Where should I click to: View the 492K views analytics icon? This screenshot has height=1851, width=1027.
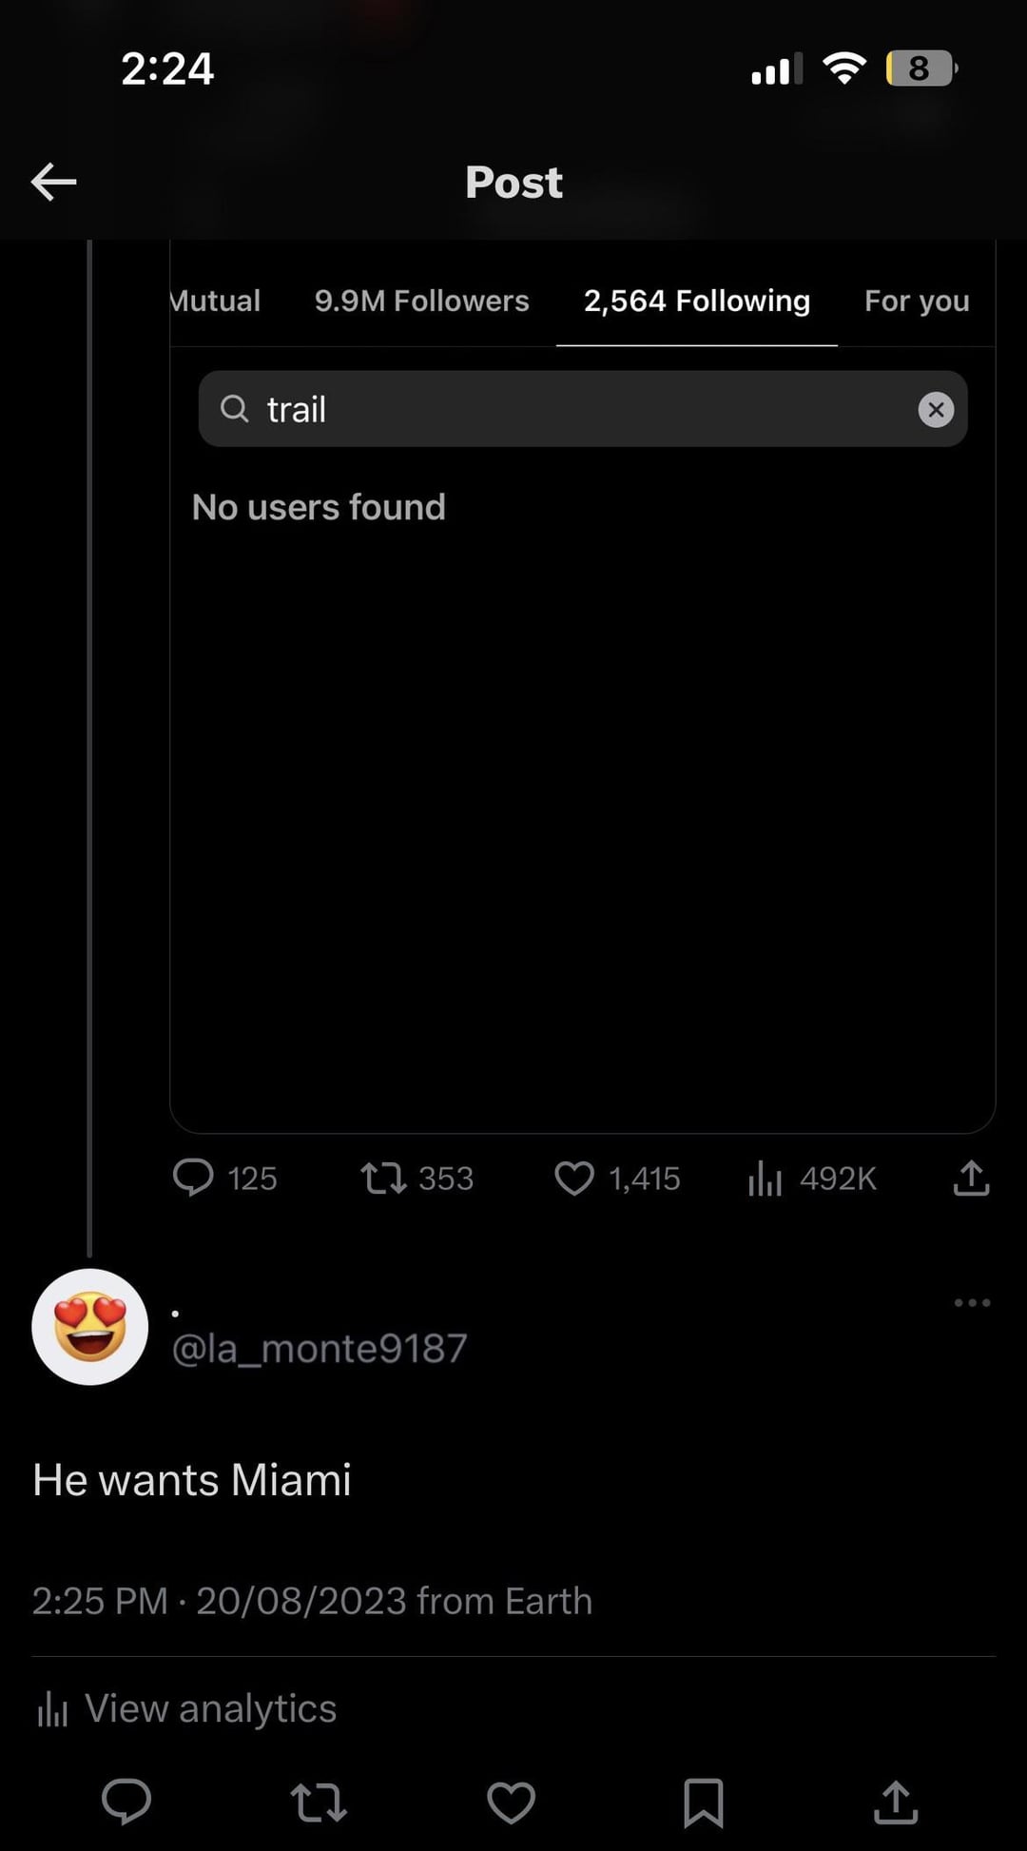point(765,1179)
